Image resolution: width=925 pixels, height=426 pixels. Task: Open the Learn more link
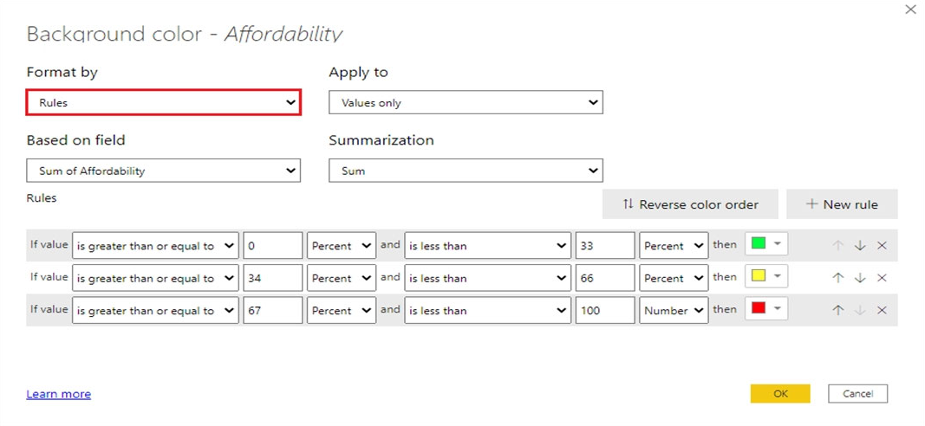(58, 394)
